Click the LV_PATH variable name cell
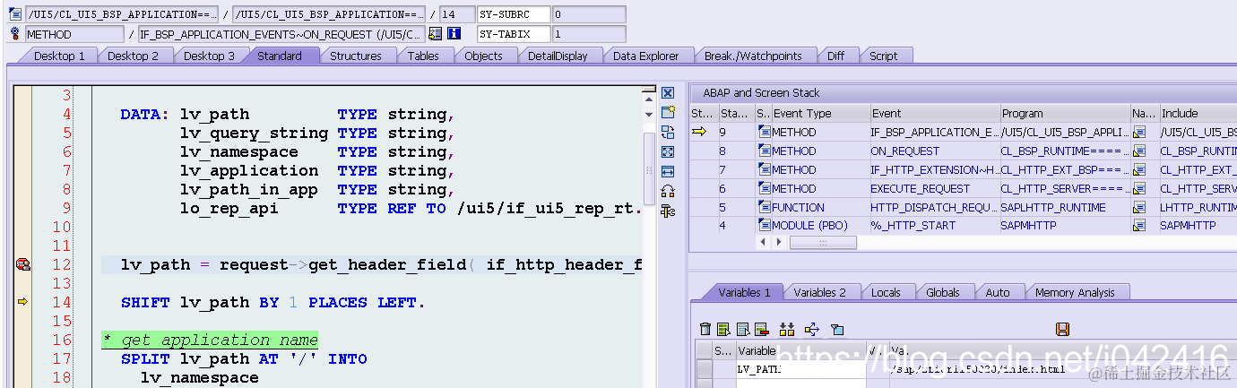The image size is (1237, 388). 800,368
